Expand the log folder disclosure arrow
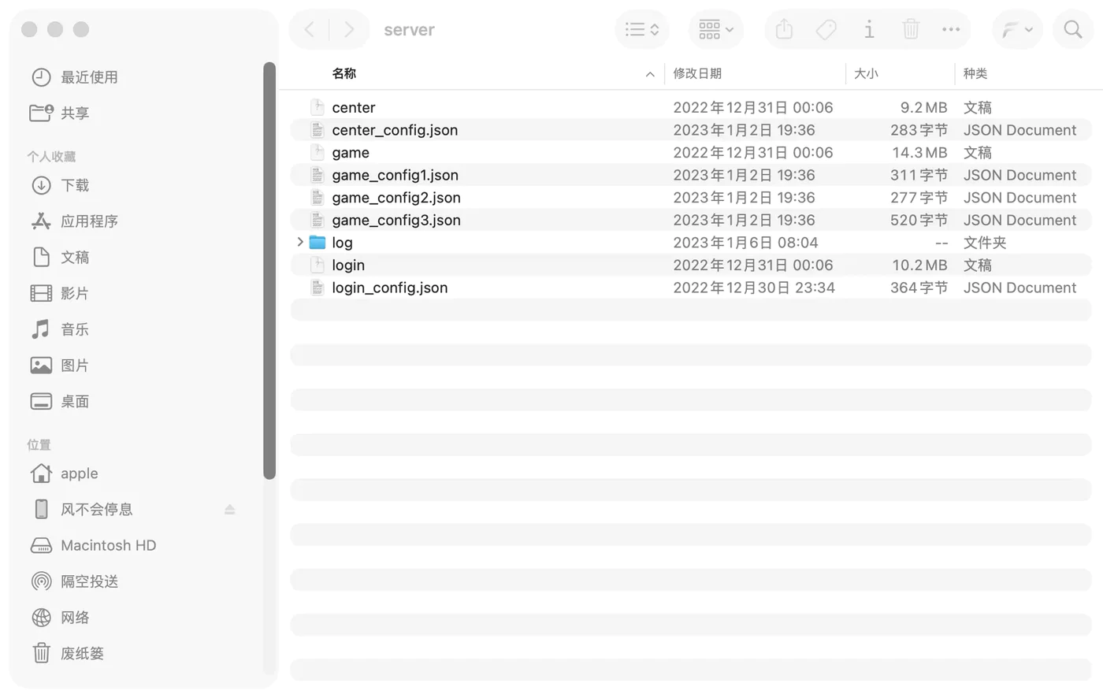 pyautogui.click(x=300, y=243)
